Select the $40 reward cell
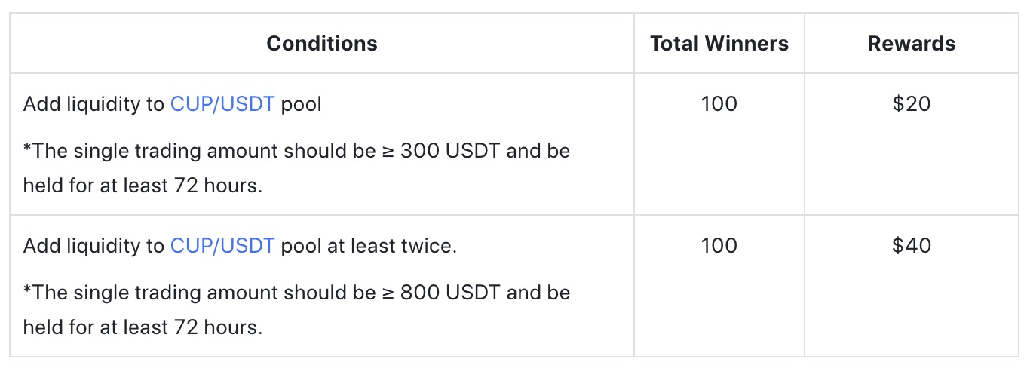The width and height of the screenshot is (1030, 368). 912,245
